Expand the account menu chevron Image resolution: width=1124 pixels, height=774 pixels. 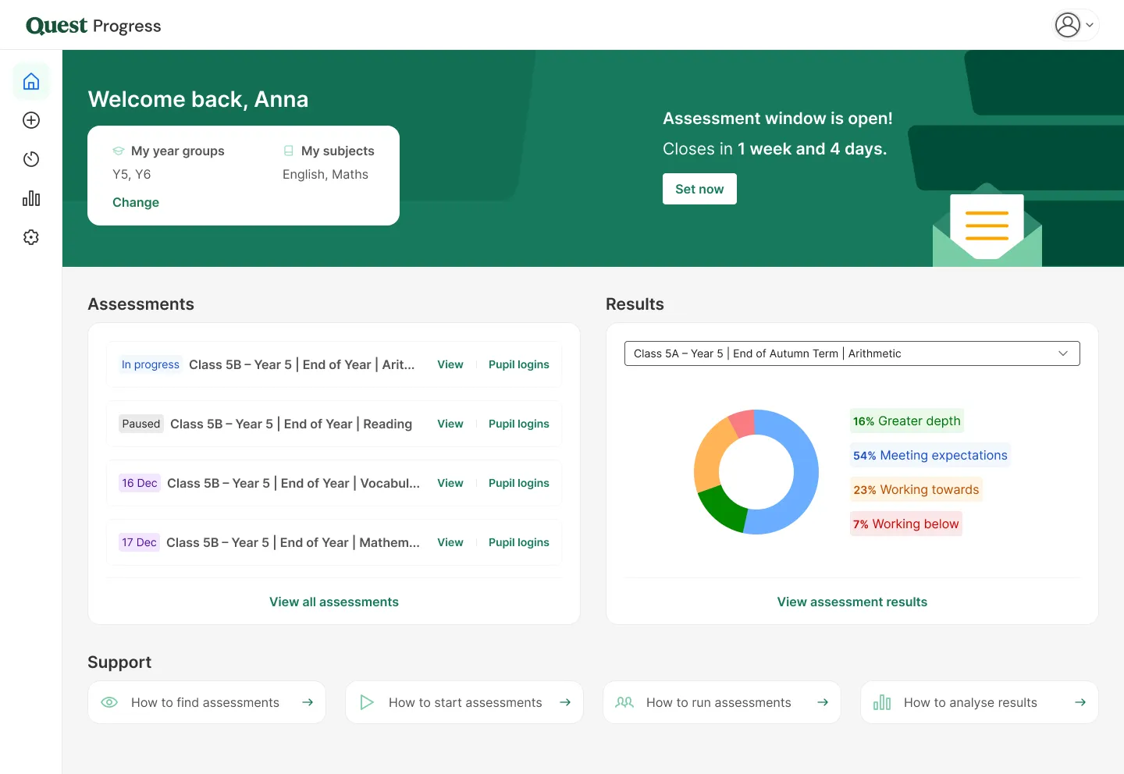pos(1090,24)
